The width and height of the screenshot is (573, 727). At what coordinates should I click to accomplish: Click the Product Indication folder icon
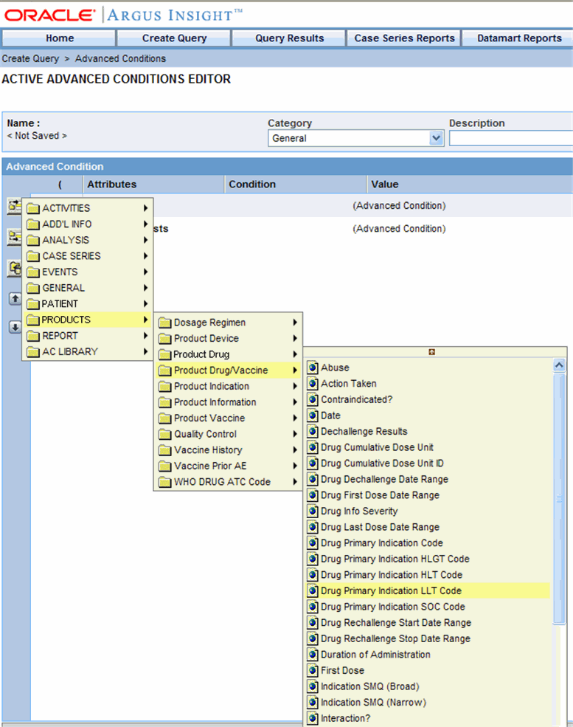[165, 386]
